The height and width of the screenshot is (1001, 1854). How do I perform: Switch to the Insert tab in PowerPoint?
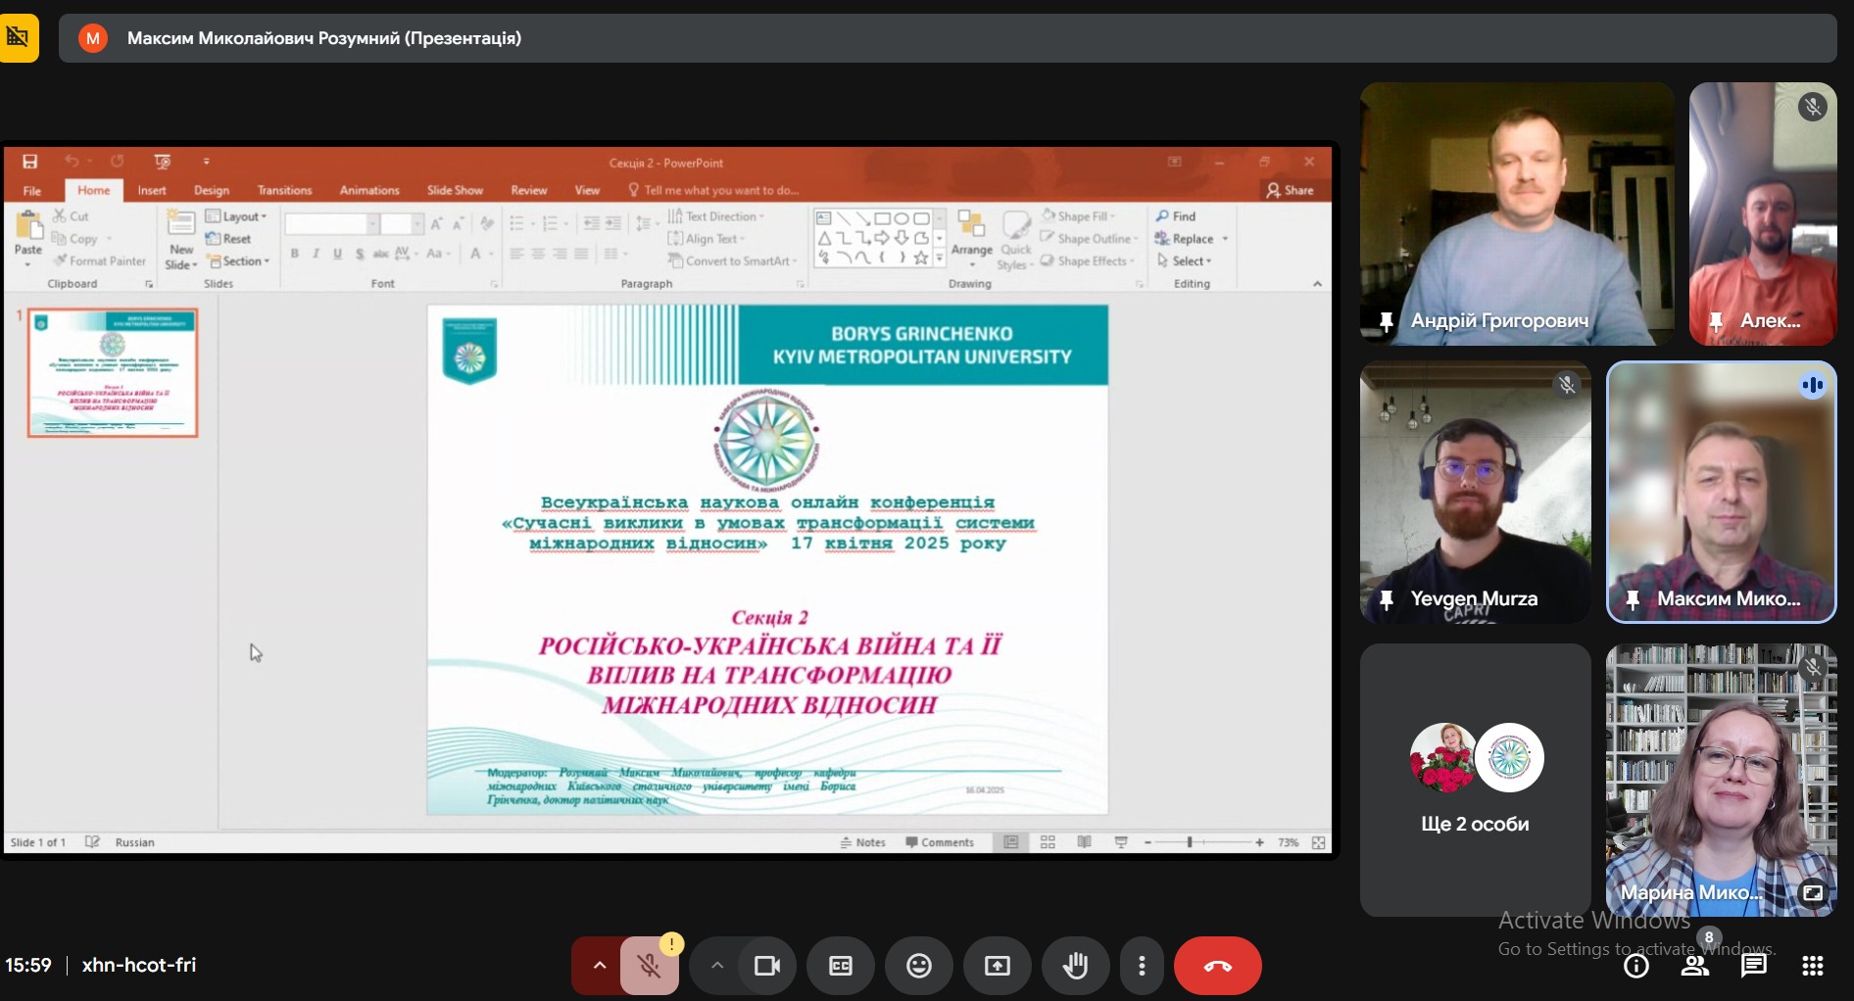point(152,190)
